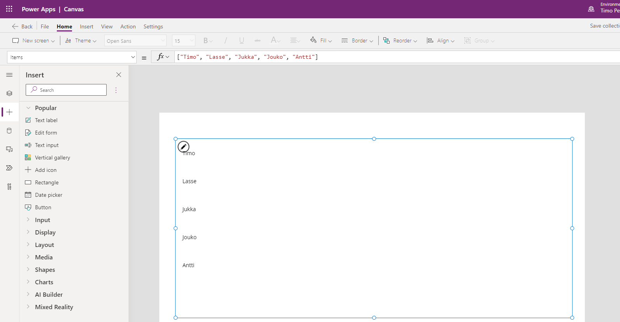The image size is (620, 322).
Task: Click the Insert panel search field
Action: (x=70, y=90)
